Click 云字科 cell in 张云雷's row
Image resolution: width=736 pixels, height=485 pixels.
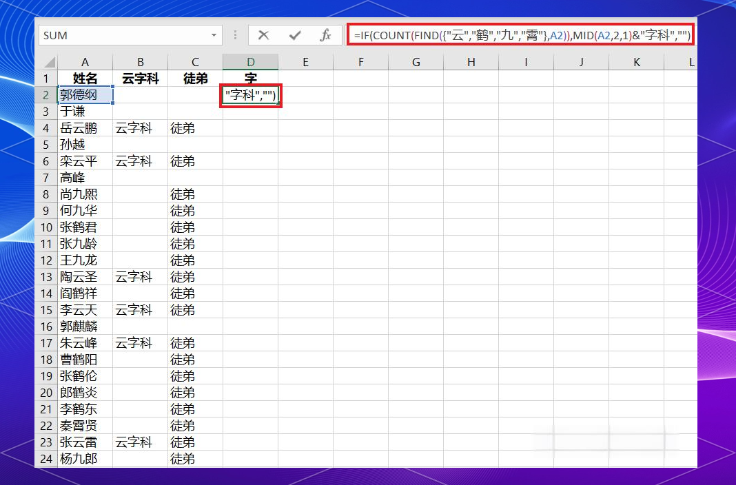(141, 442)
